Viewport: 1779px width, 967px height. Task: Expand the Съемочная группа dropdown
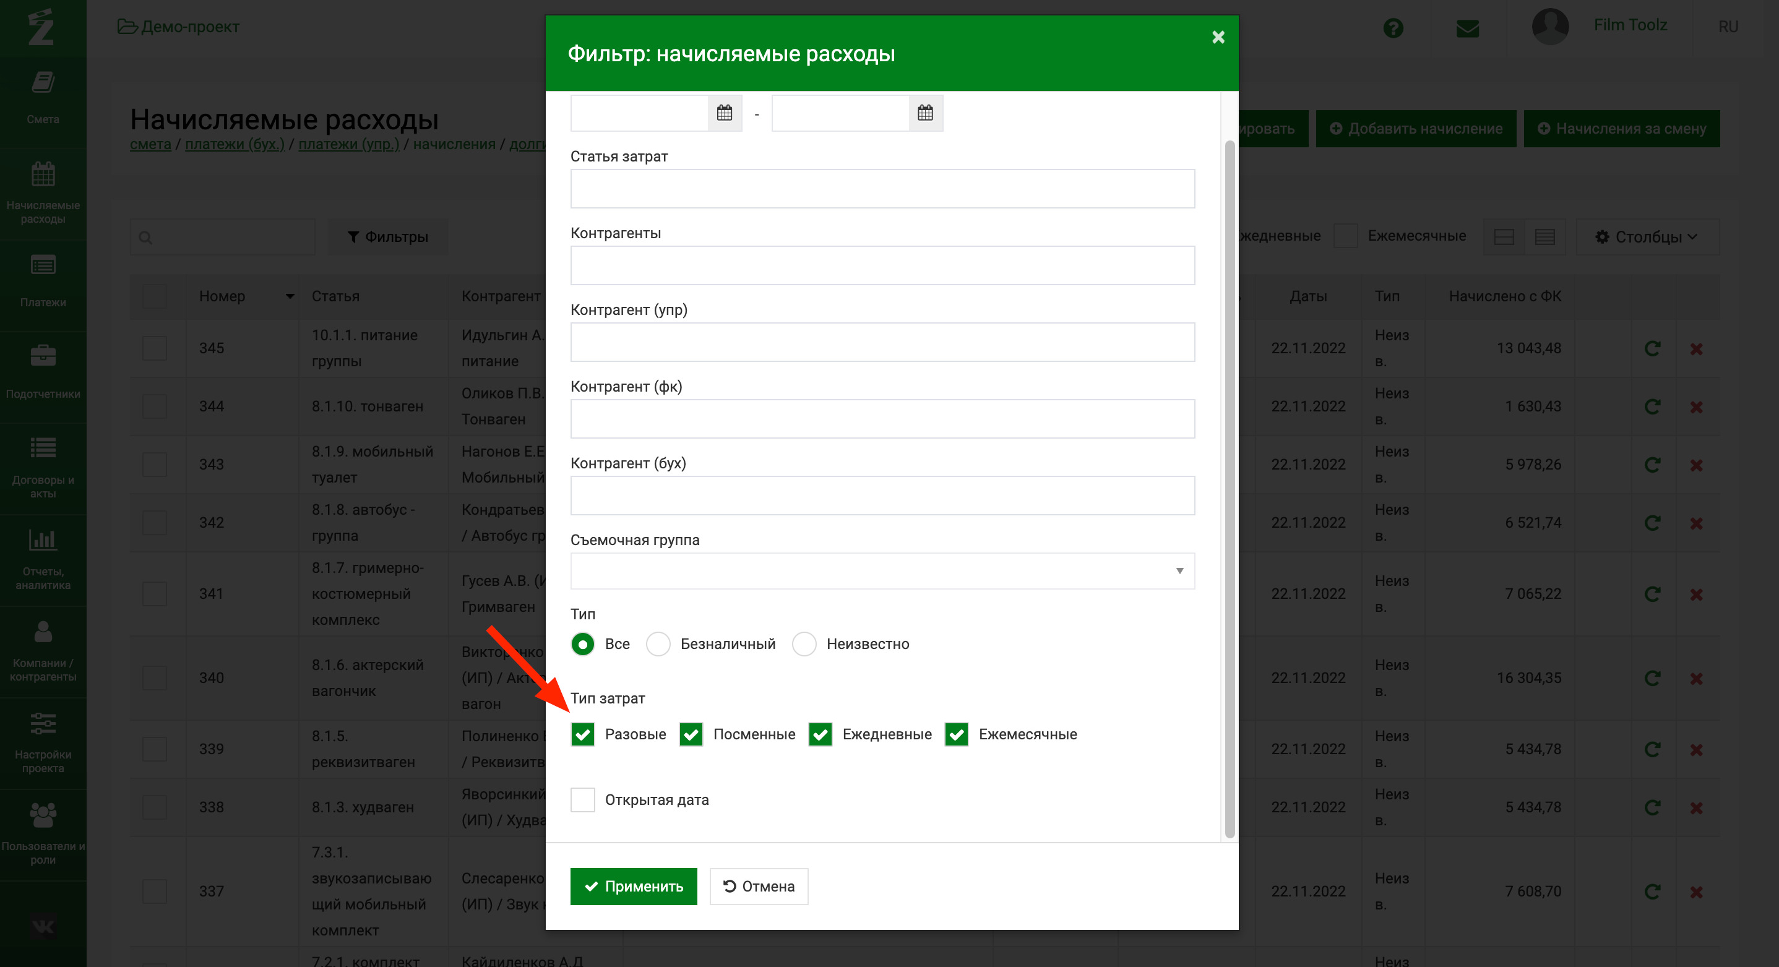882,570
